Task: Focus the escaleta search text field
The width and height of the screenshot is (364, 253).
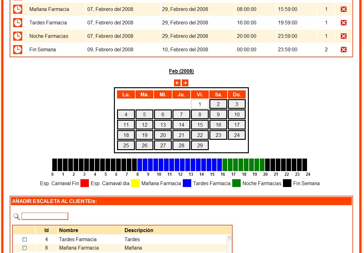Action: point(45,216)
